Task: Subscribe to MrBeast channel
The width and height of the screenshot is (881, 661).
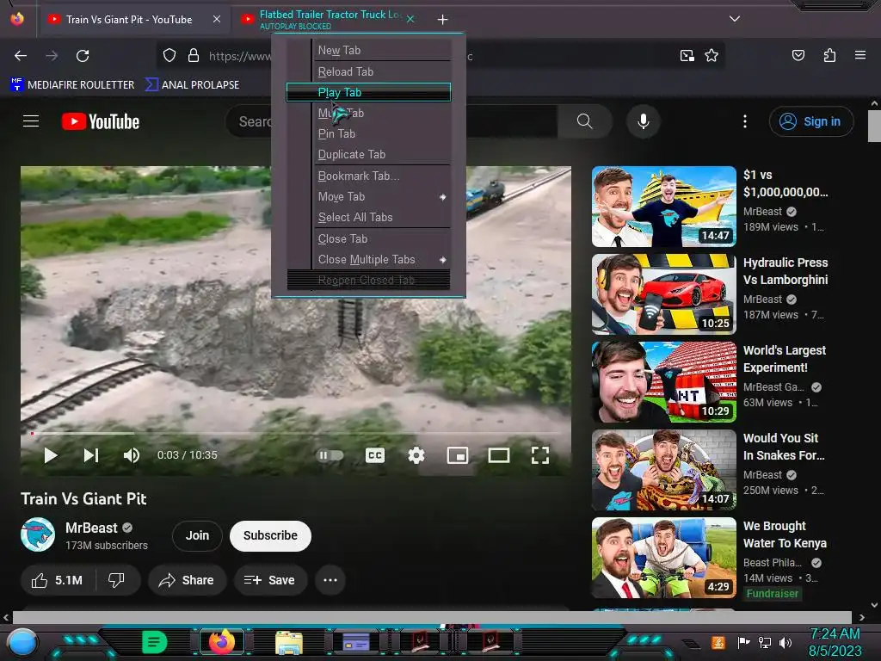Action: (270, 535)
